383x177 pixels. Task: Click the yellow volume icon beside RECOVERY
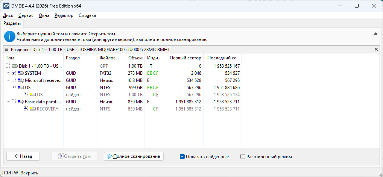[33, 109]
